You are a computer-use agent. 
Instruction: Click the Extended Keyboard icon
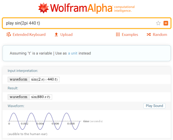tap(9, 34)
